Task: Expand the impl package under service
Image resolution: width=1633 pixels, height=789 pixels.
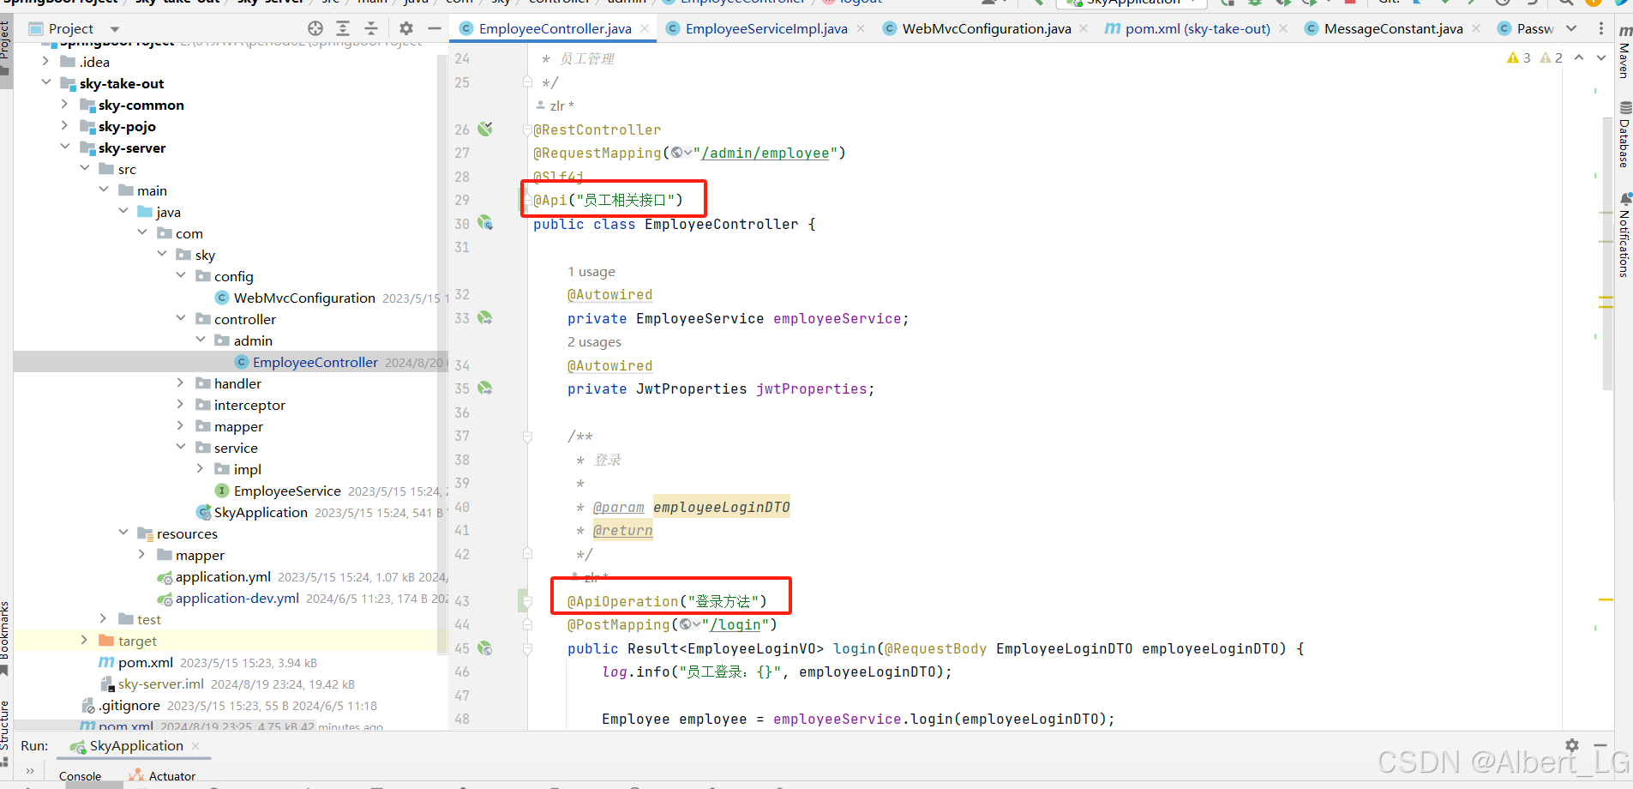Action: click(x=200, y=468)
